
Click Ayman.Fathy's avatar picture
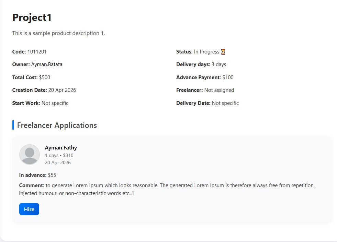pyautogui.click(x=30, y=155)
